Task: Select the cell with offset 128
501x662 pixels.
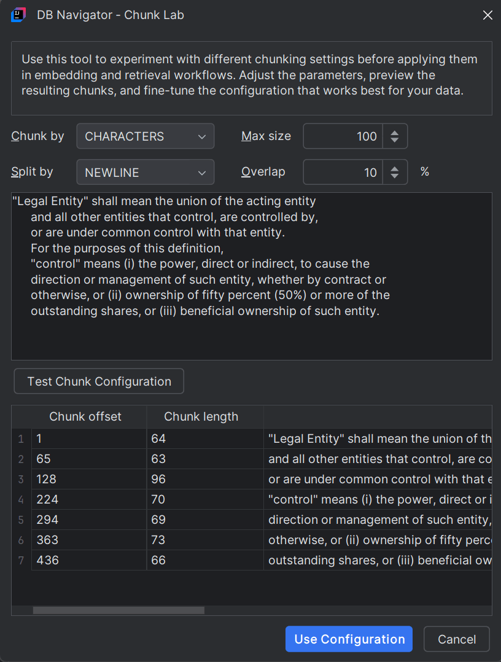Action: tap(88, 479)
